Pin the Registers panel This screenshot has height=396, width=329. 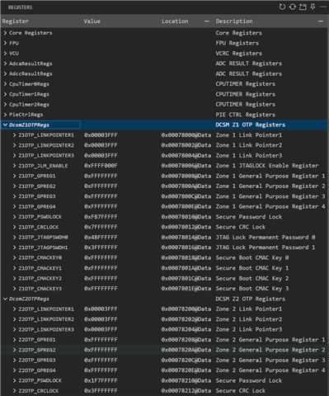click(x=313, y=7)
